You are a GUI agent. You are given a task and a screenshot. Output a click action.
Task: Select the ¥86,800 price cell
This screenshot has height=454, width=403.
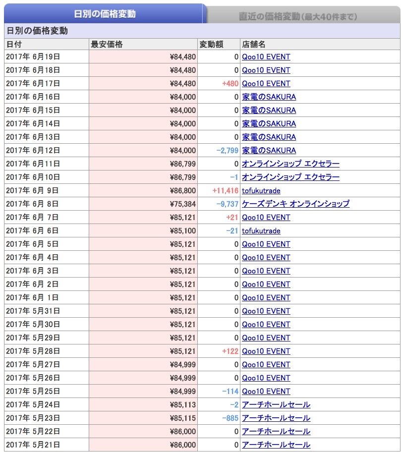pyautogui.click(x=143, y=190)
